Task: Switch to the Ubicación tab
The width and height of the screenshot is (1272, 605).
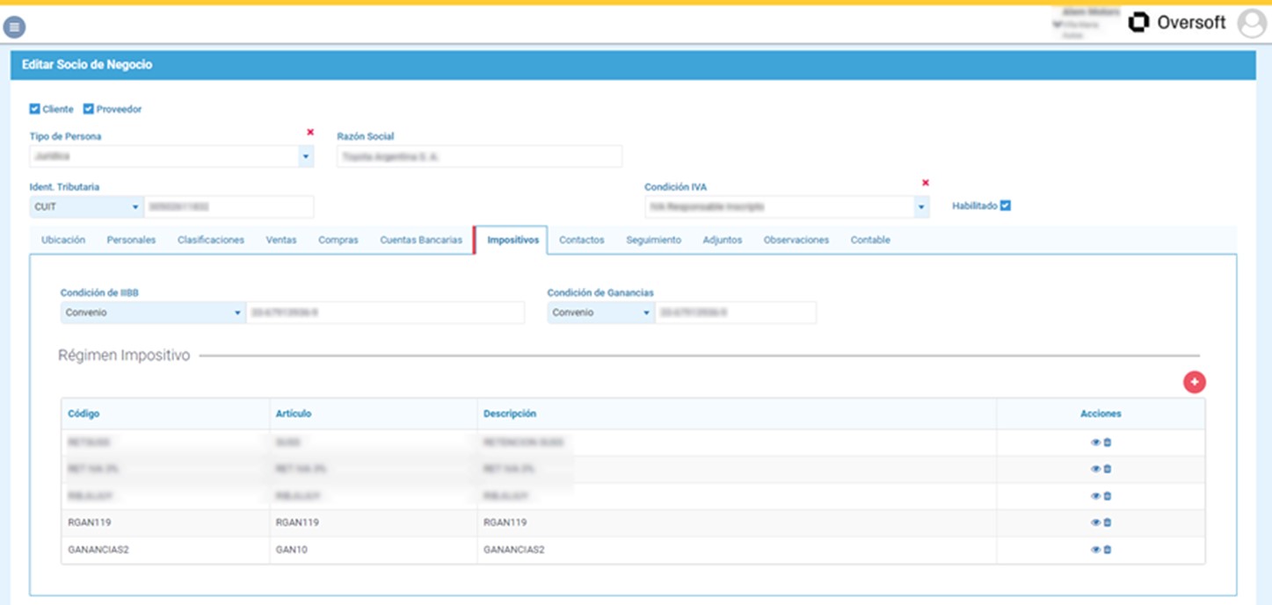Action: click(x=63, y=240)
